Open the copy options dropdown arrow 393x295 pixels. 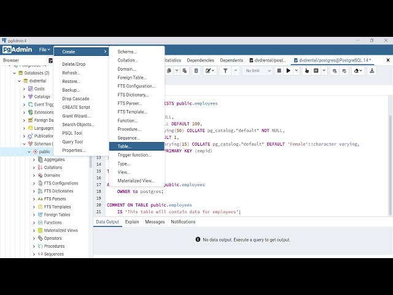177,71
